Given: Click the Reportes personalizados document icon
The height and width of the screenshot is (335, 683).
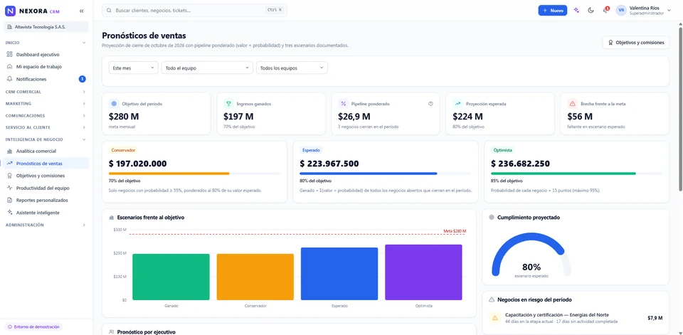Looking at the screenshot, I should 10,200.
